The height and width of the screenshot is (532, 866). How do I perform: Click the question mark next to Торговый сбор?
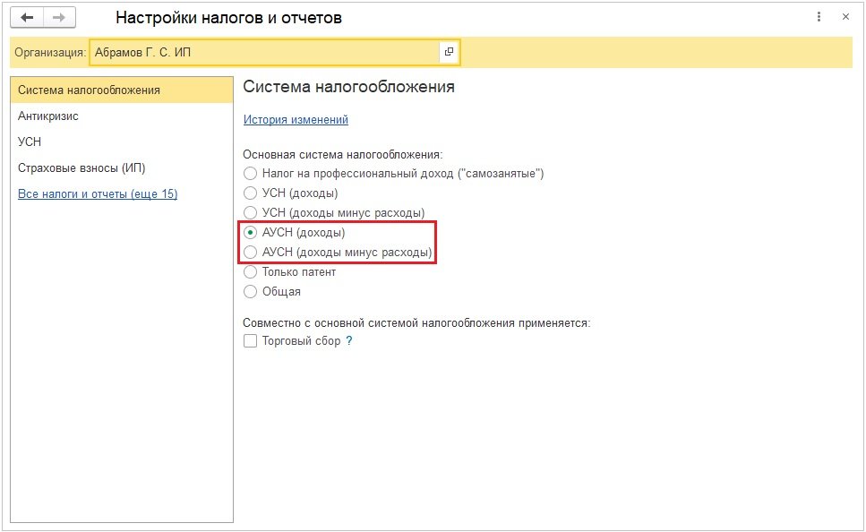click(349, 341)
